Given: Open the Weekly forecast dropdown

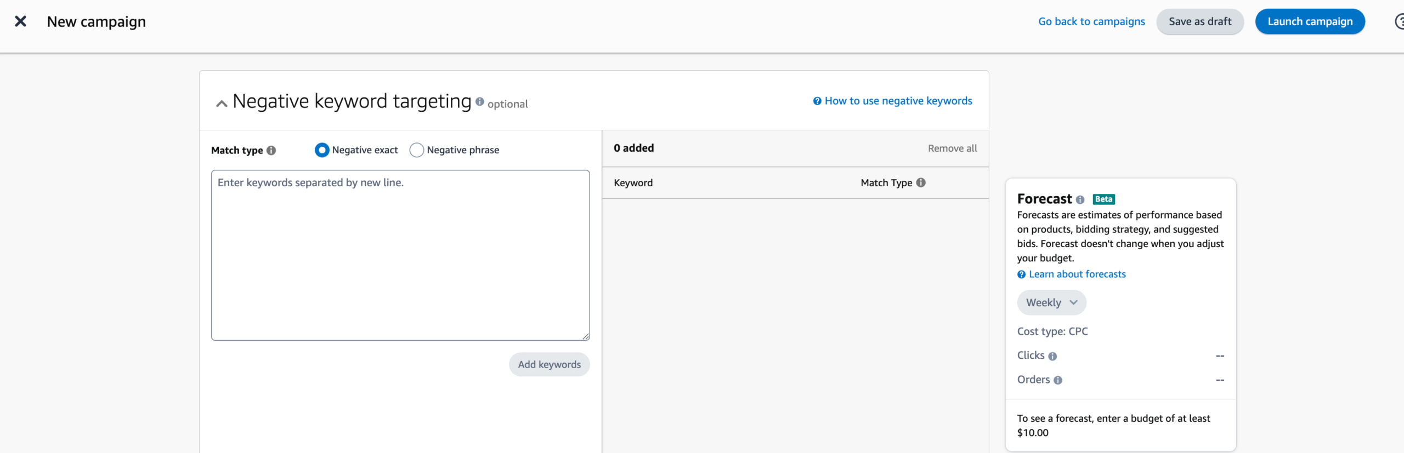Looking at the screenshot, I should [1051, 302].
